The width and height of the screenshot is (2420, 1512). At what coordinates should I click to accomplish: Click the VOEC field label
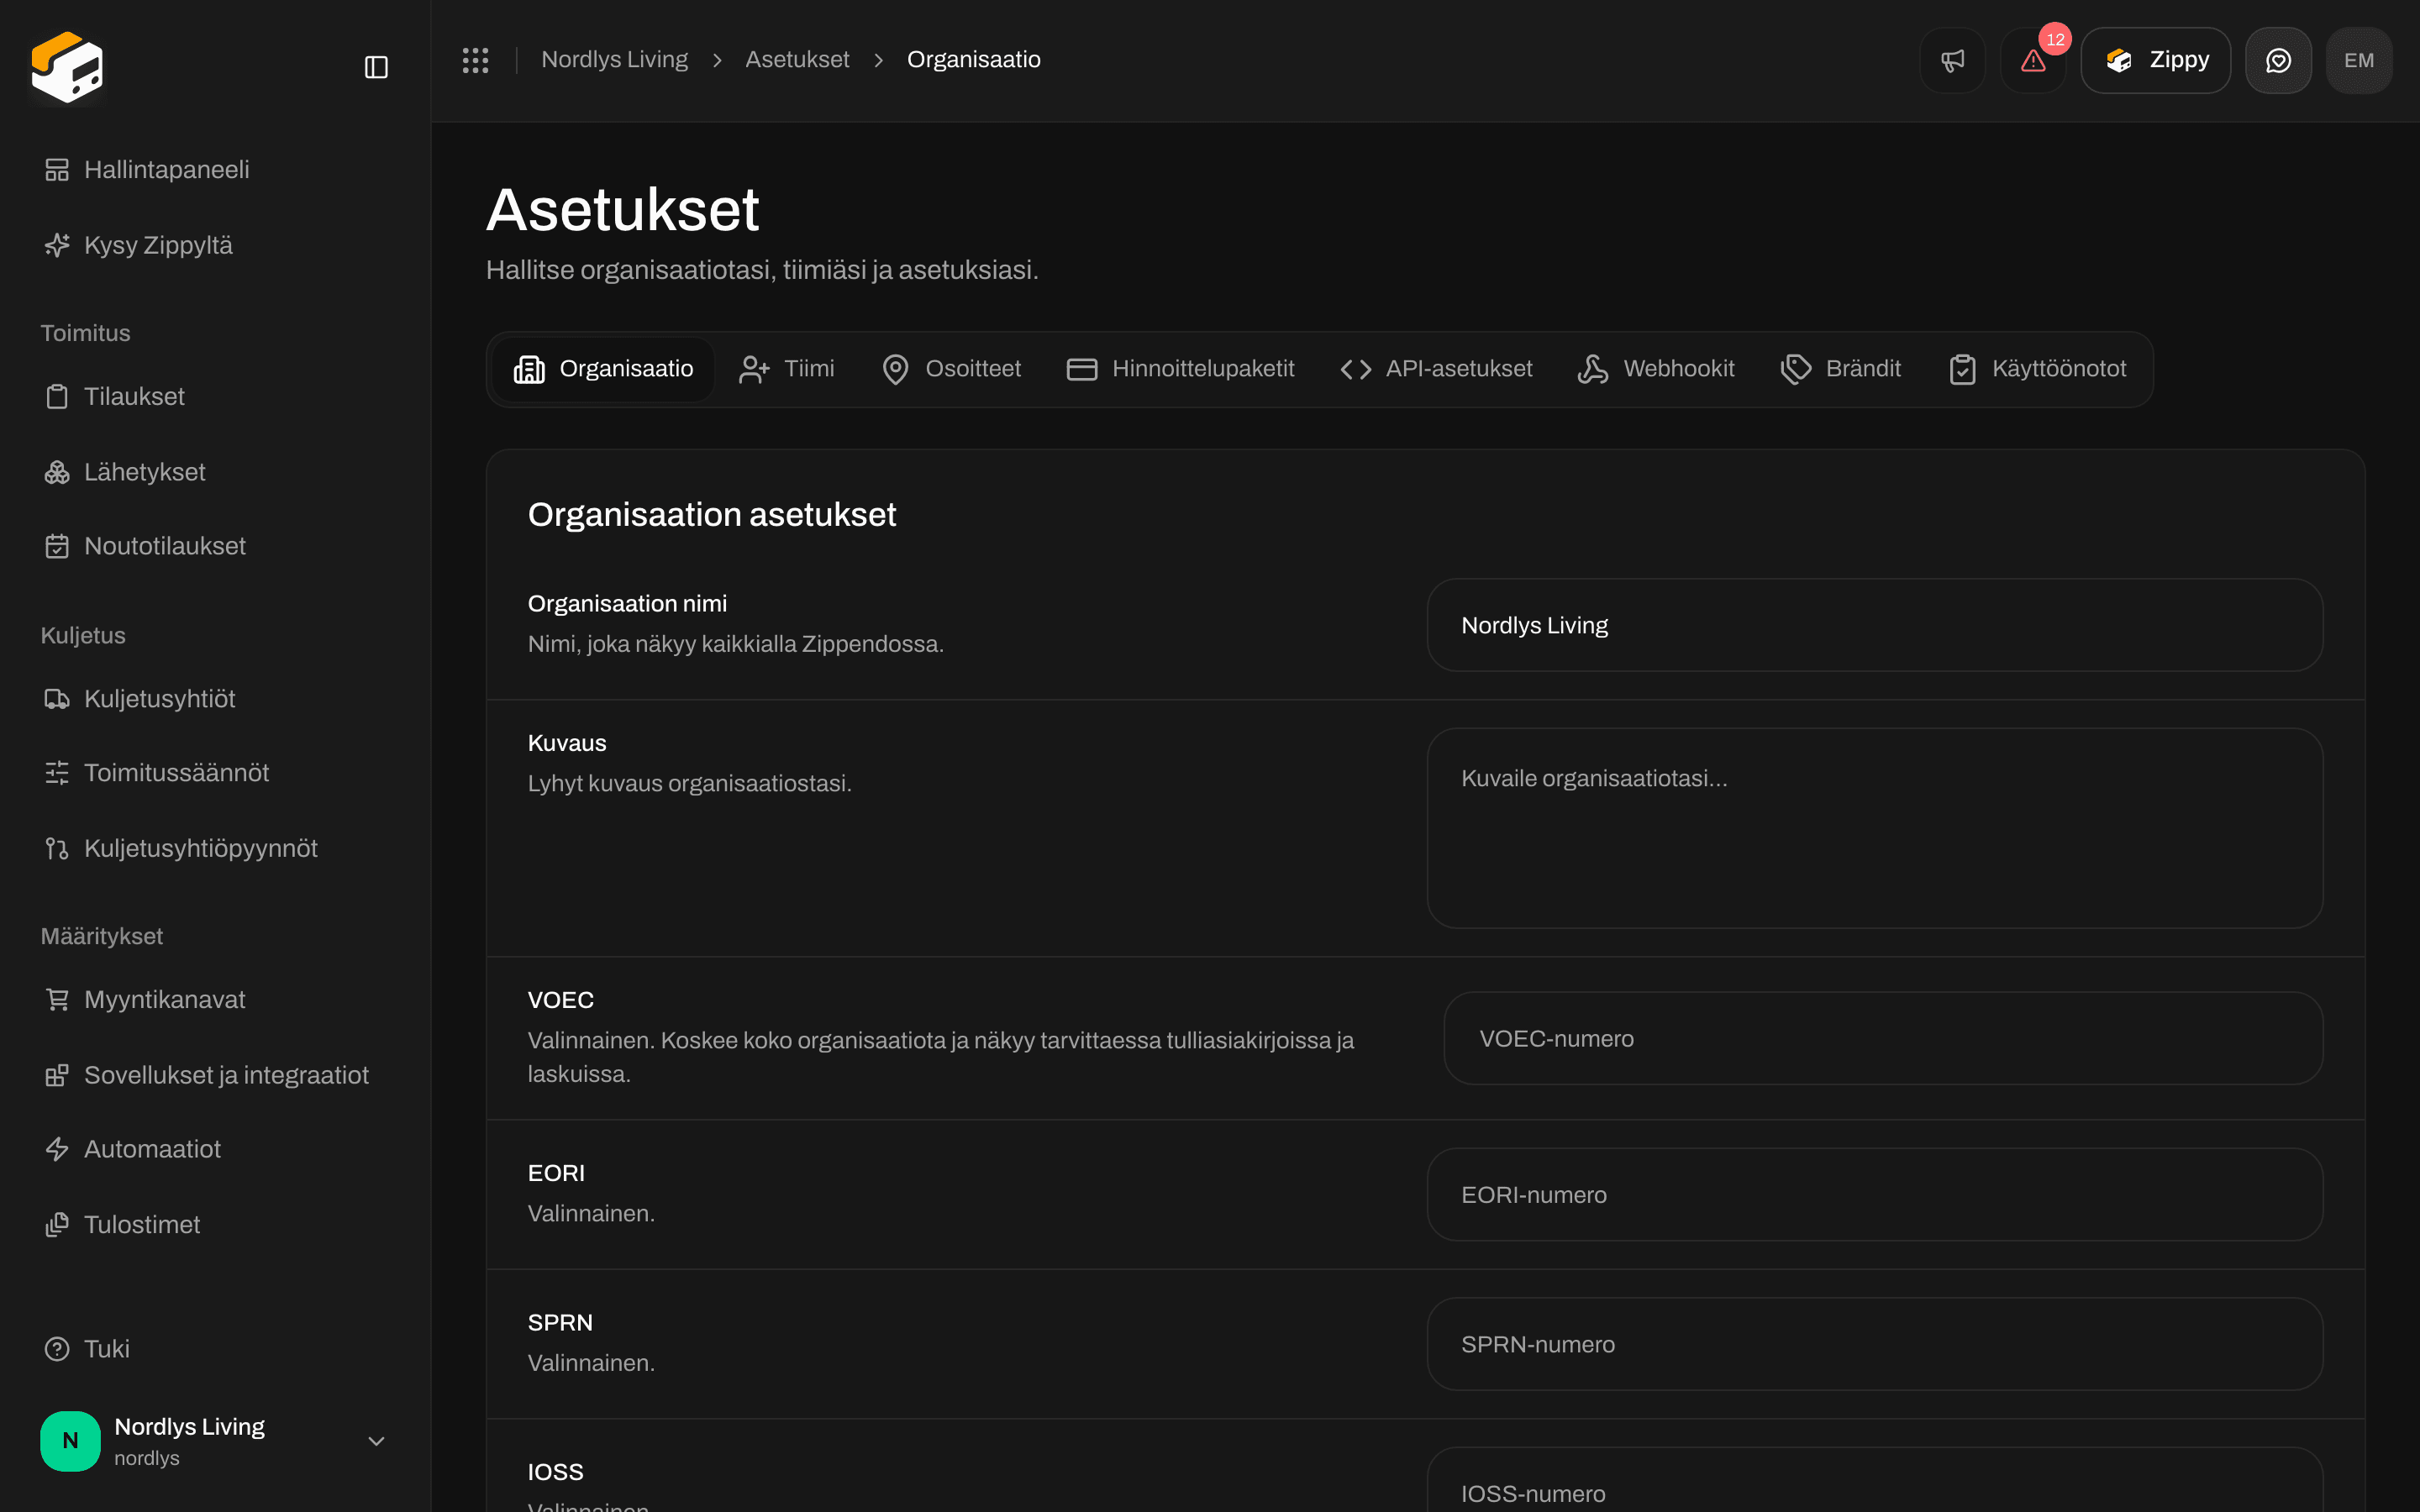[561, 1000]
